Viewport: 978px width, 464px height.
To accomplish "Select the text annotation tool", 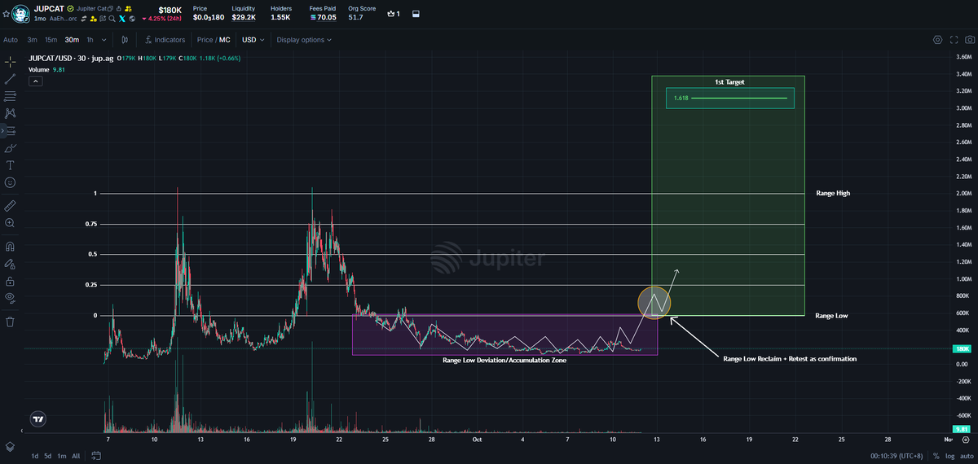I will click(x=10, y=165).
